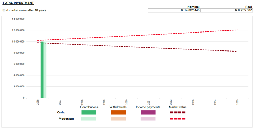Click the 2031 year axis label
This screenshot has height=129, width=255.
(x=148, y=102)
